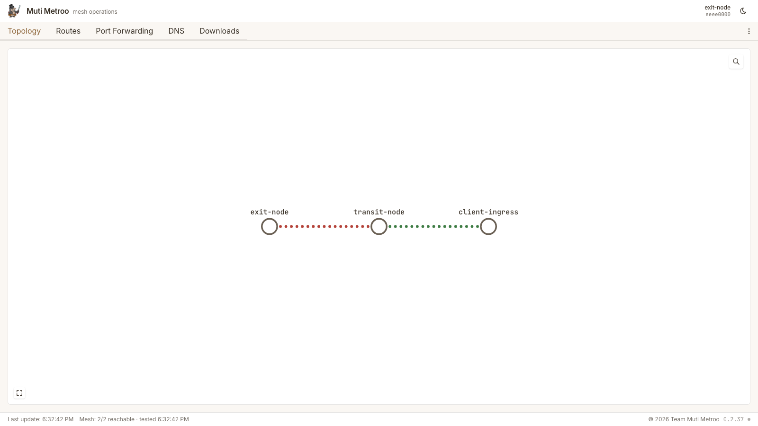The image size is (758, 426).
Task: Select the transit-node circle in topology
Action: [379, 227]
